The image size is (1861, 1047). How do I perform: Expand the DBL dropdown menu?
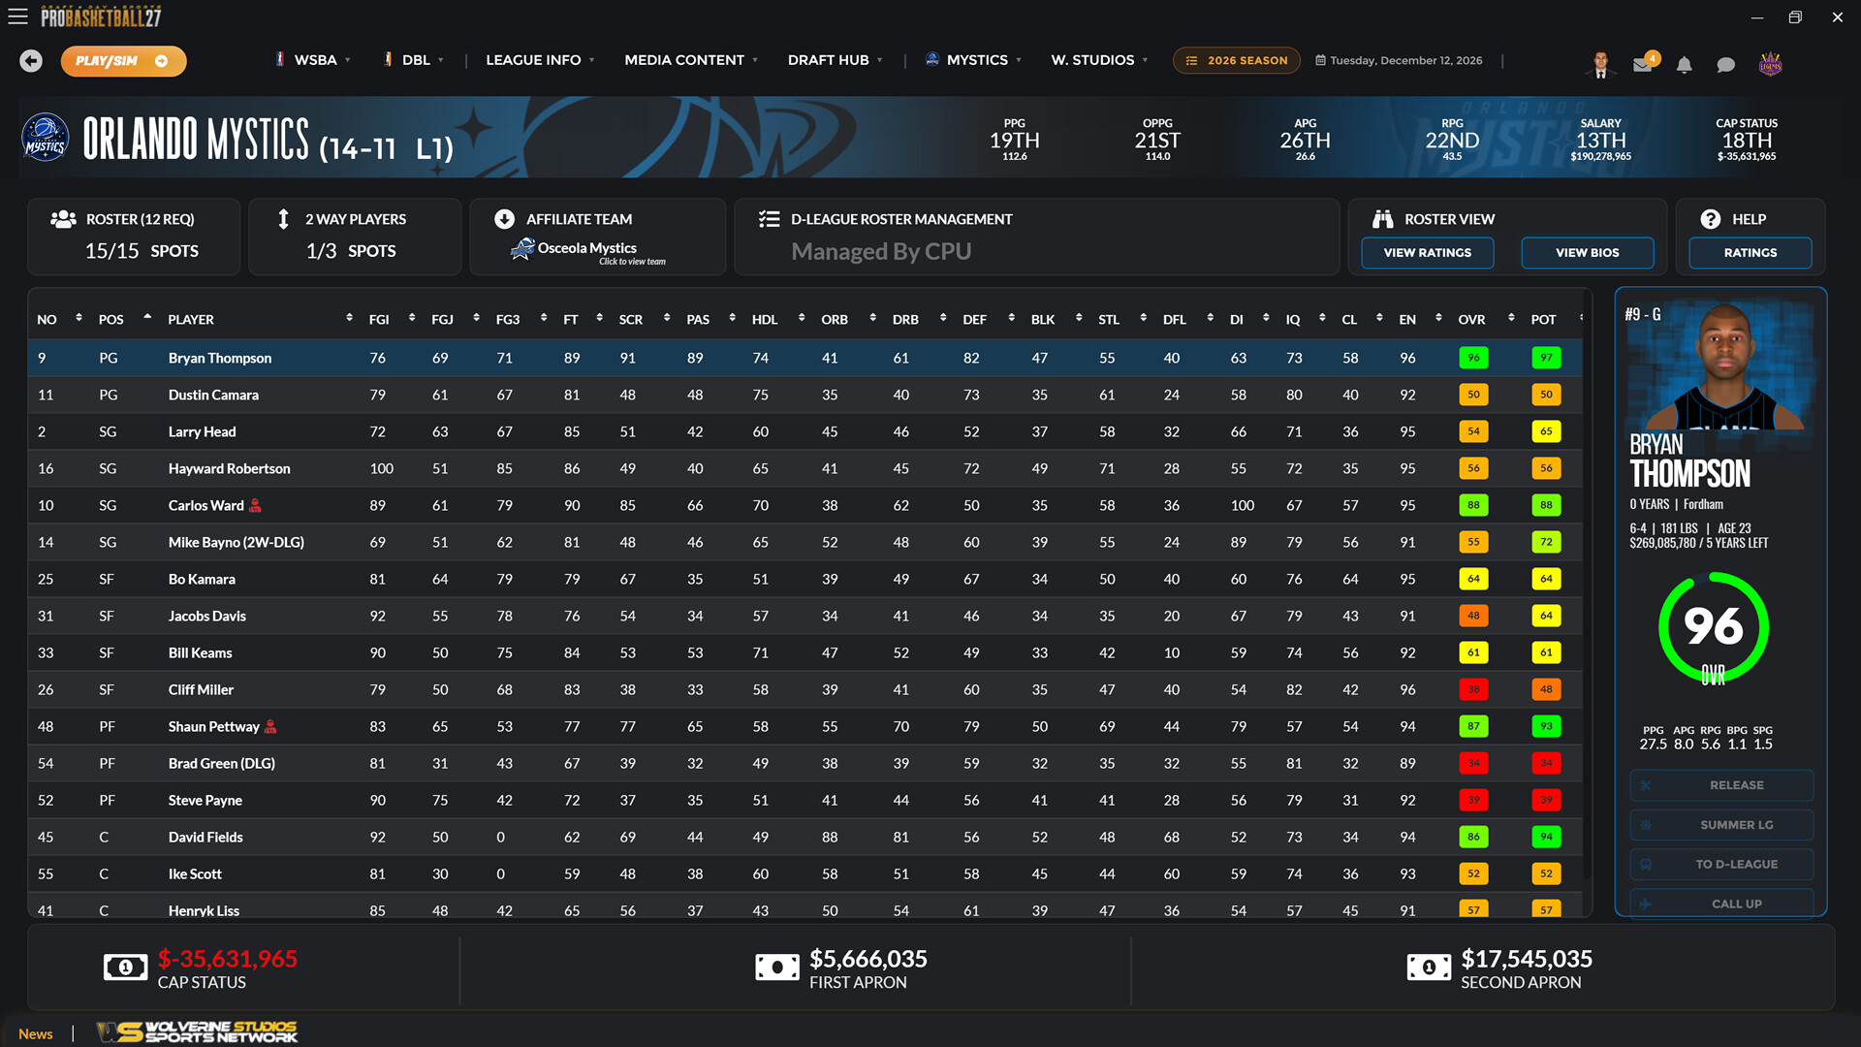[414, 60]
